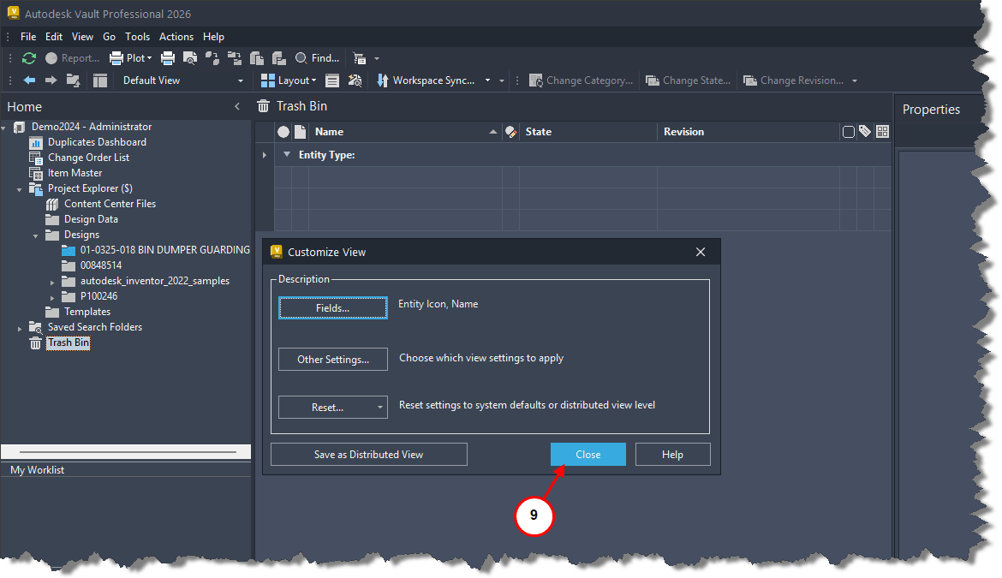1002x578 pixels.
Task: Open the Tools menu
Action: pos(137,37)
